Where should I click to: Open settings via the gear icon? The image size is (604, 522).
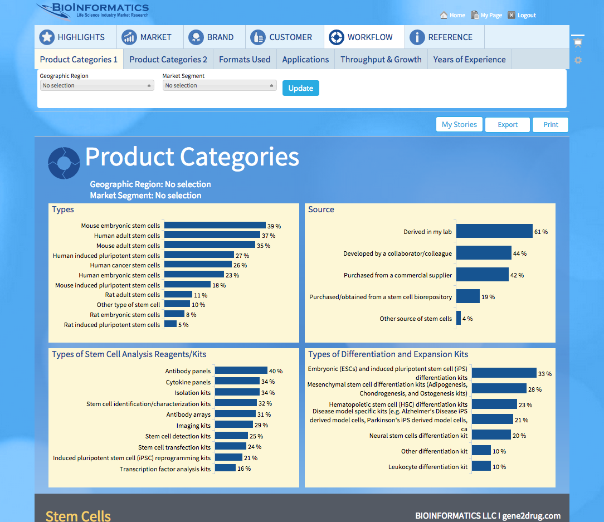[578, 60]
